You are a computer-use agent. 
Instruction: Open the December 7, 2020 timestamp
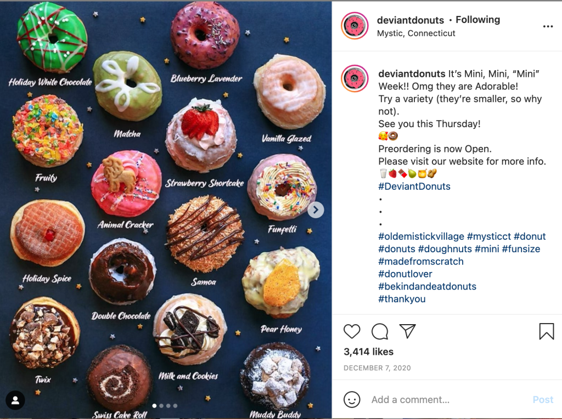[x=377, y=368]
